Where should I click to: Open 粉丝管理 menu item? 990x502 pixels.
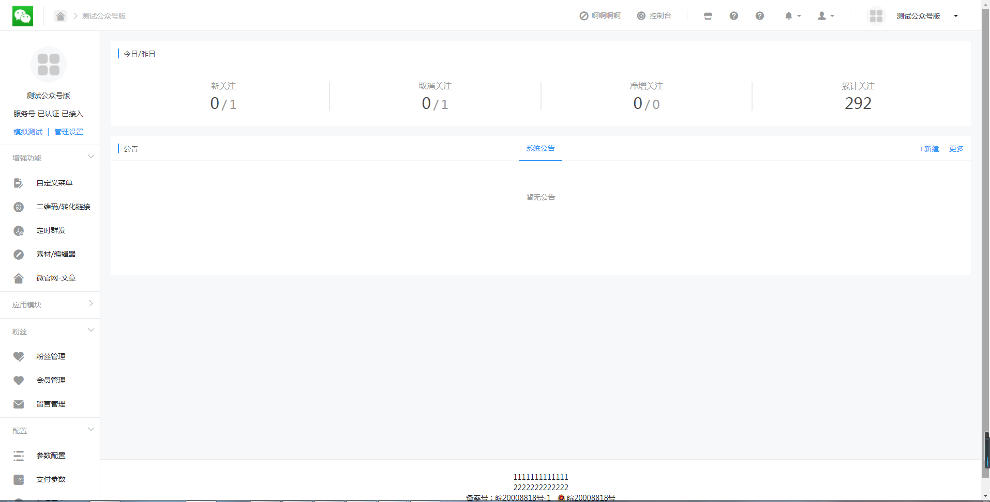coord(50,356)
